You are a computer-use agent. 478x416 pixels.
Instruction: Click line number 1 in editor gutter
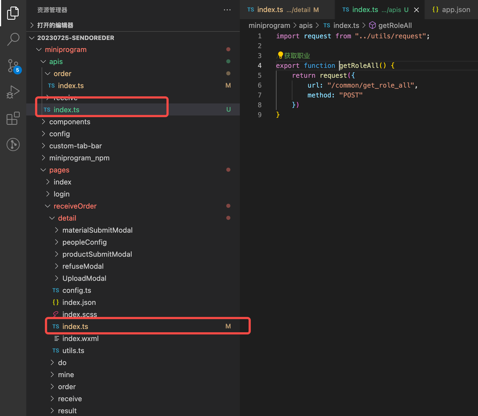click(x=260, y=36)
